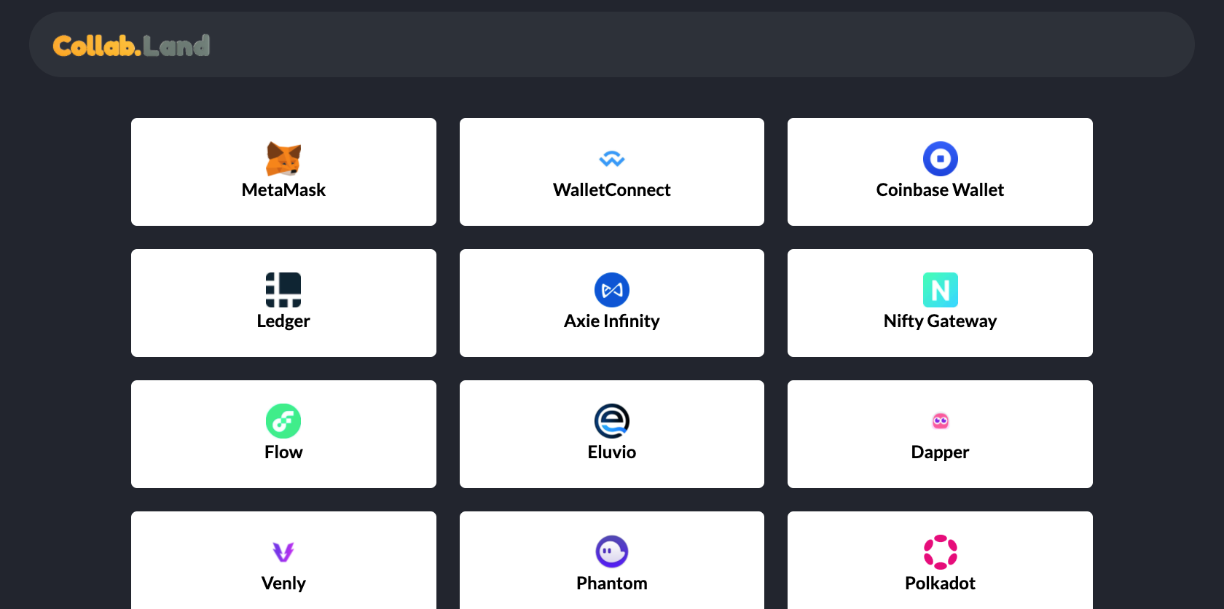Click the Ledger device icon
This screenshot has height=609, width=1224.
pos(283,289)
